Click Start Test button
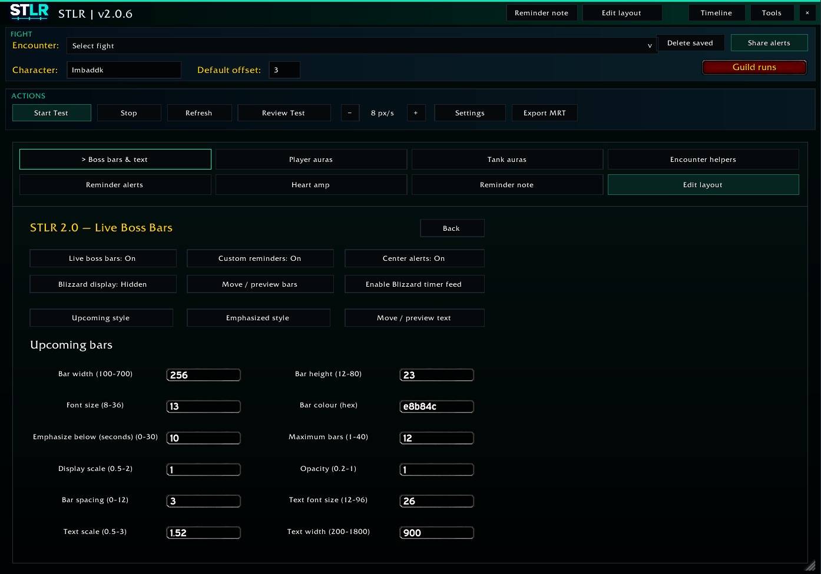 coord(52,113)
